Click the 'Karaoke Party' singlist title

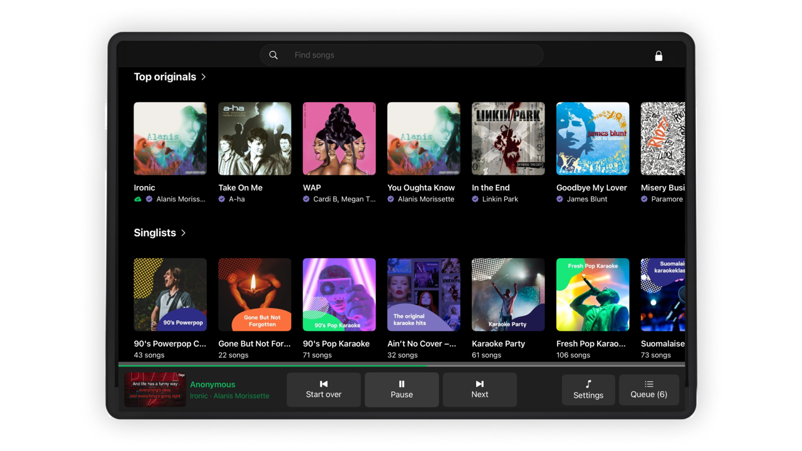click(x=499, y=343)
